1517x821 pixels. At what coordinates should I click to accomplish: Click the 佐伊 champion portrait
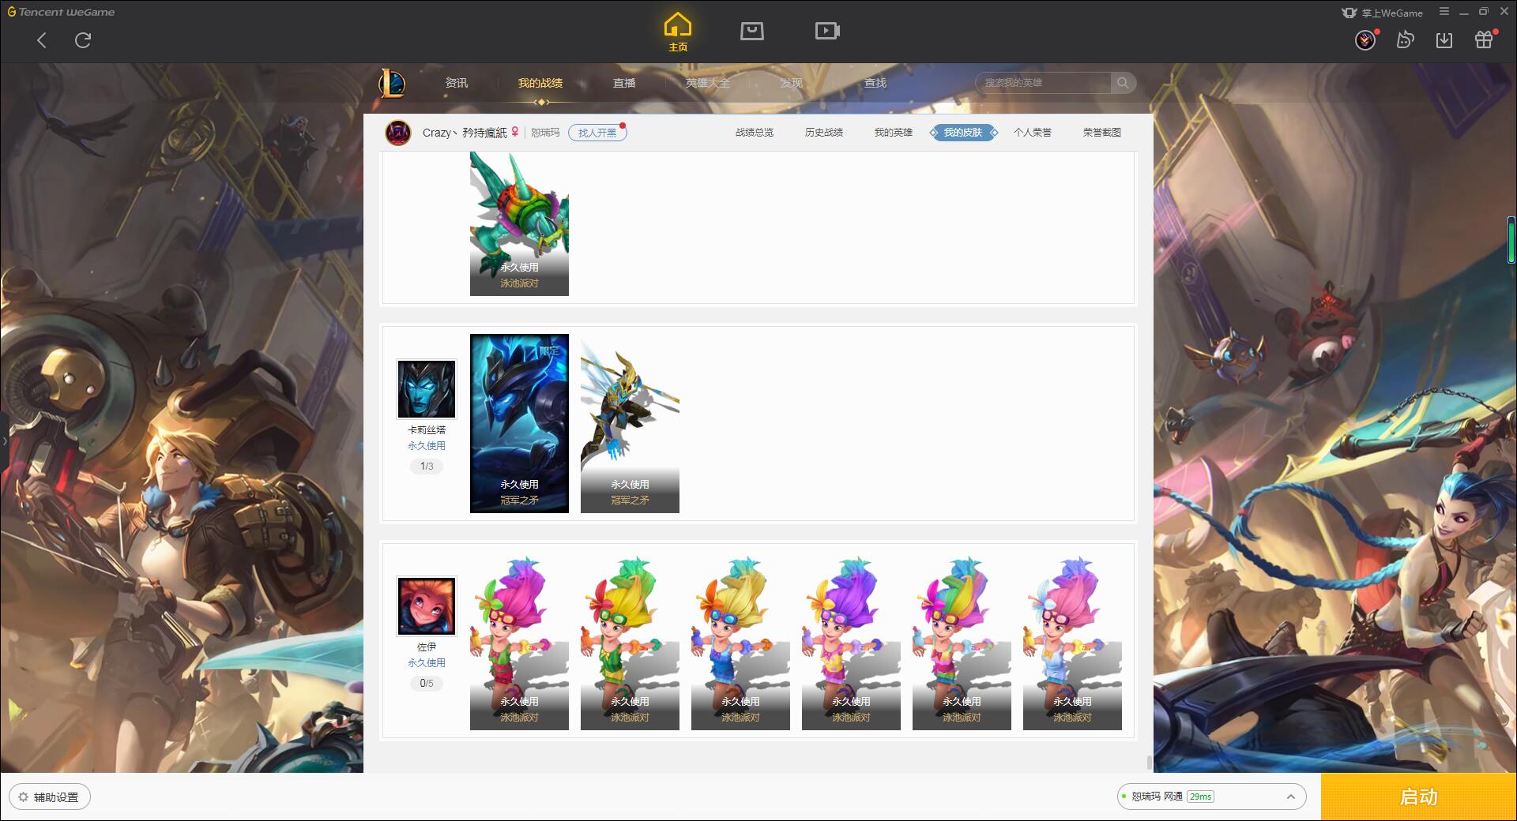(x=427, y=606)
